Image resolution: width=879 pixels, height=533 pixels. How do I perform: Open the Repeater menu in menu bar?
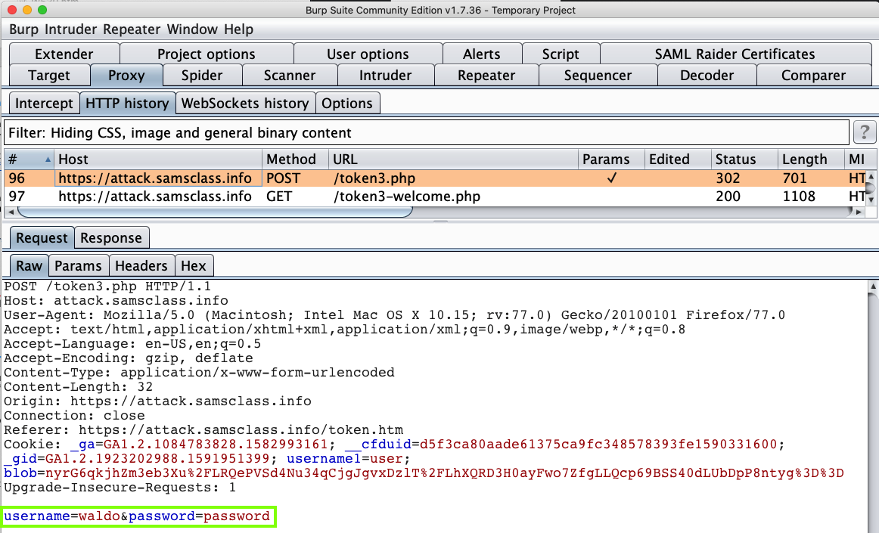click(x=132, y=29)
